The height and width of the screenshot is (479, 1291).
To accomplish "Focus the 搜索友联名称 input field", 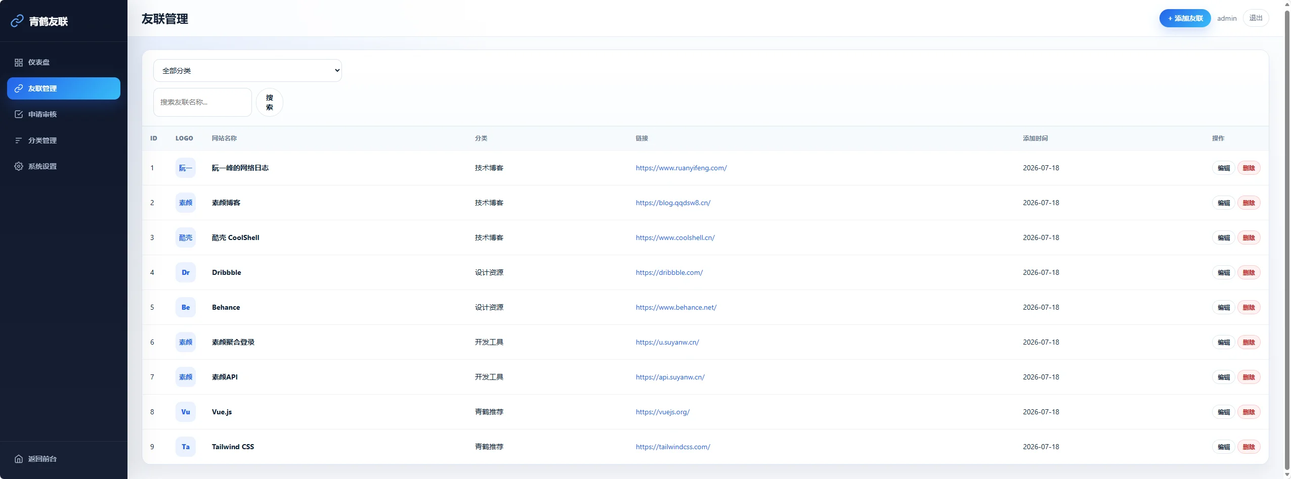I will pyautogui.click(x=202, y=102).
